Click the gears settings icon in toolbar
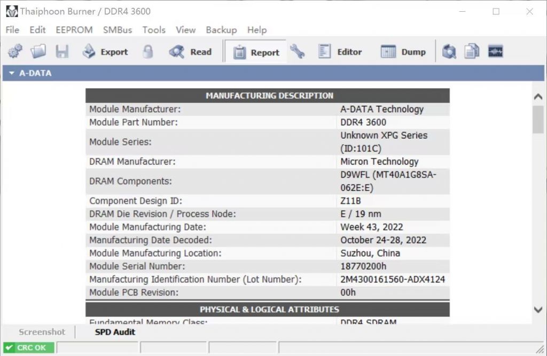 [15, 52]
